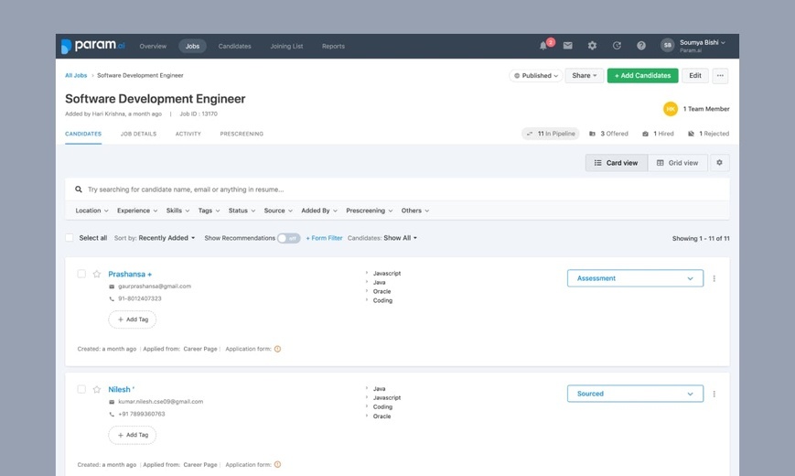
Task: Click the + Form Filter link
Action: (324, 238)
